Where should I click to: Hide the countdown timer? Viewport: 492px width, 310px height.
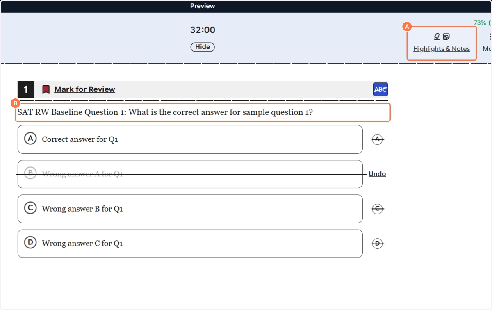tap(203, 47)
